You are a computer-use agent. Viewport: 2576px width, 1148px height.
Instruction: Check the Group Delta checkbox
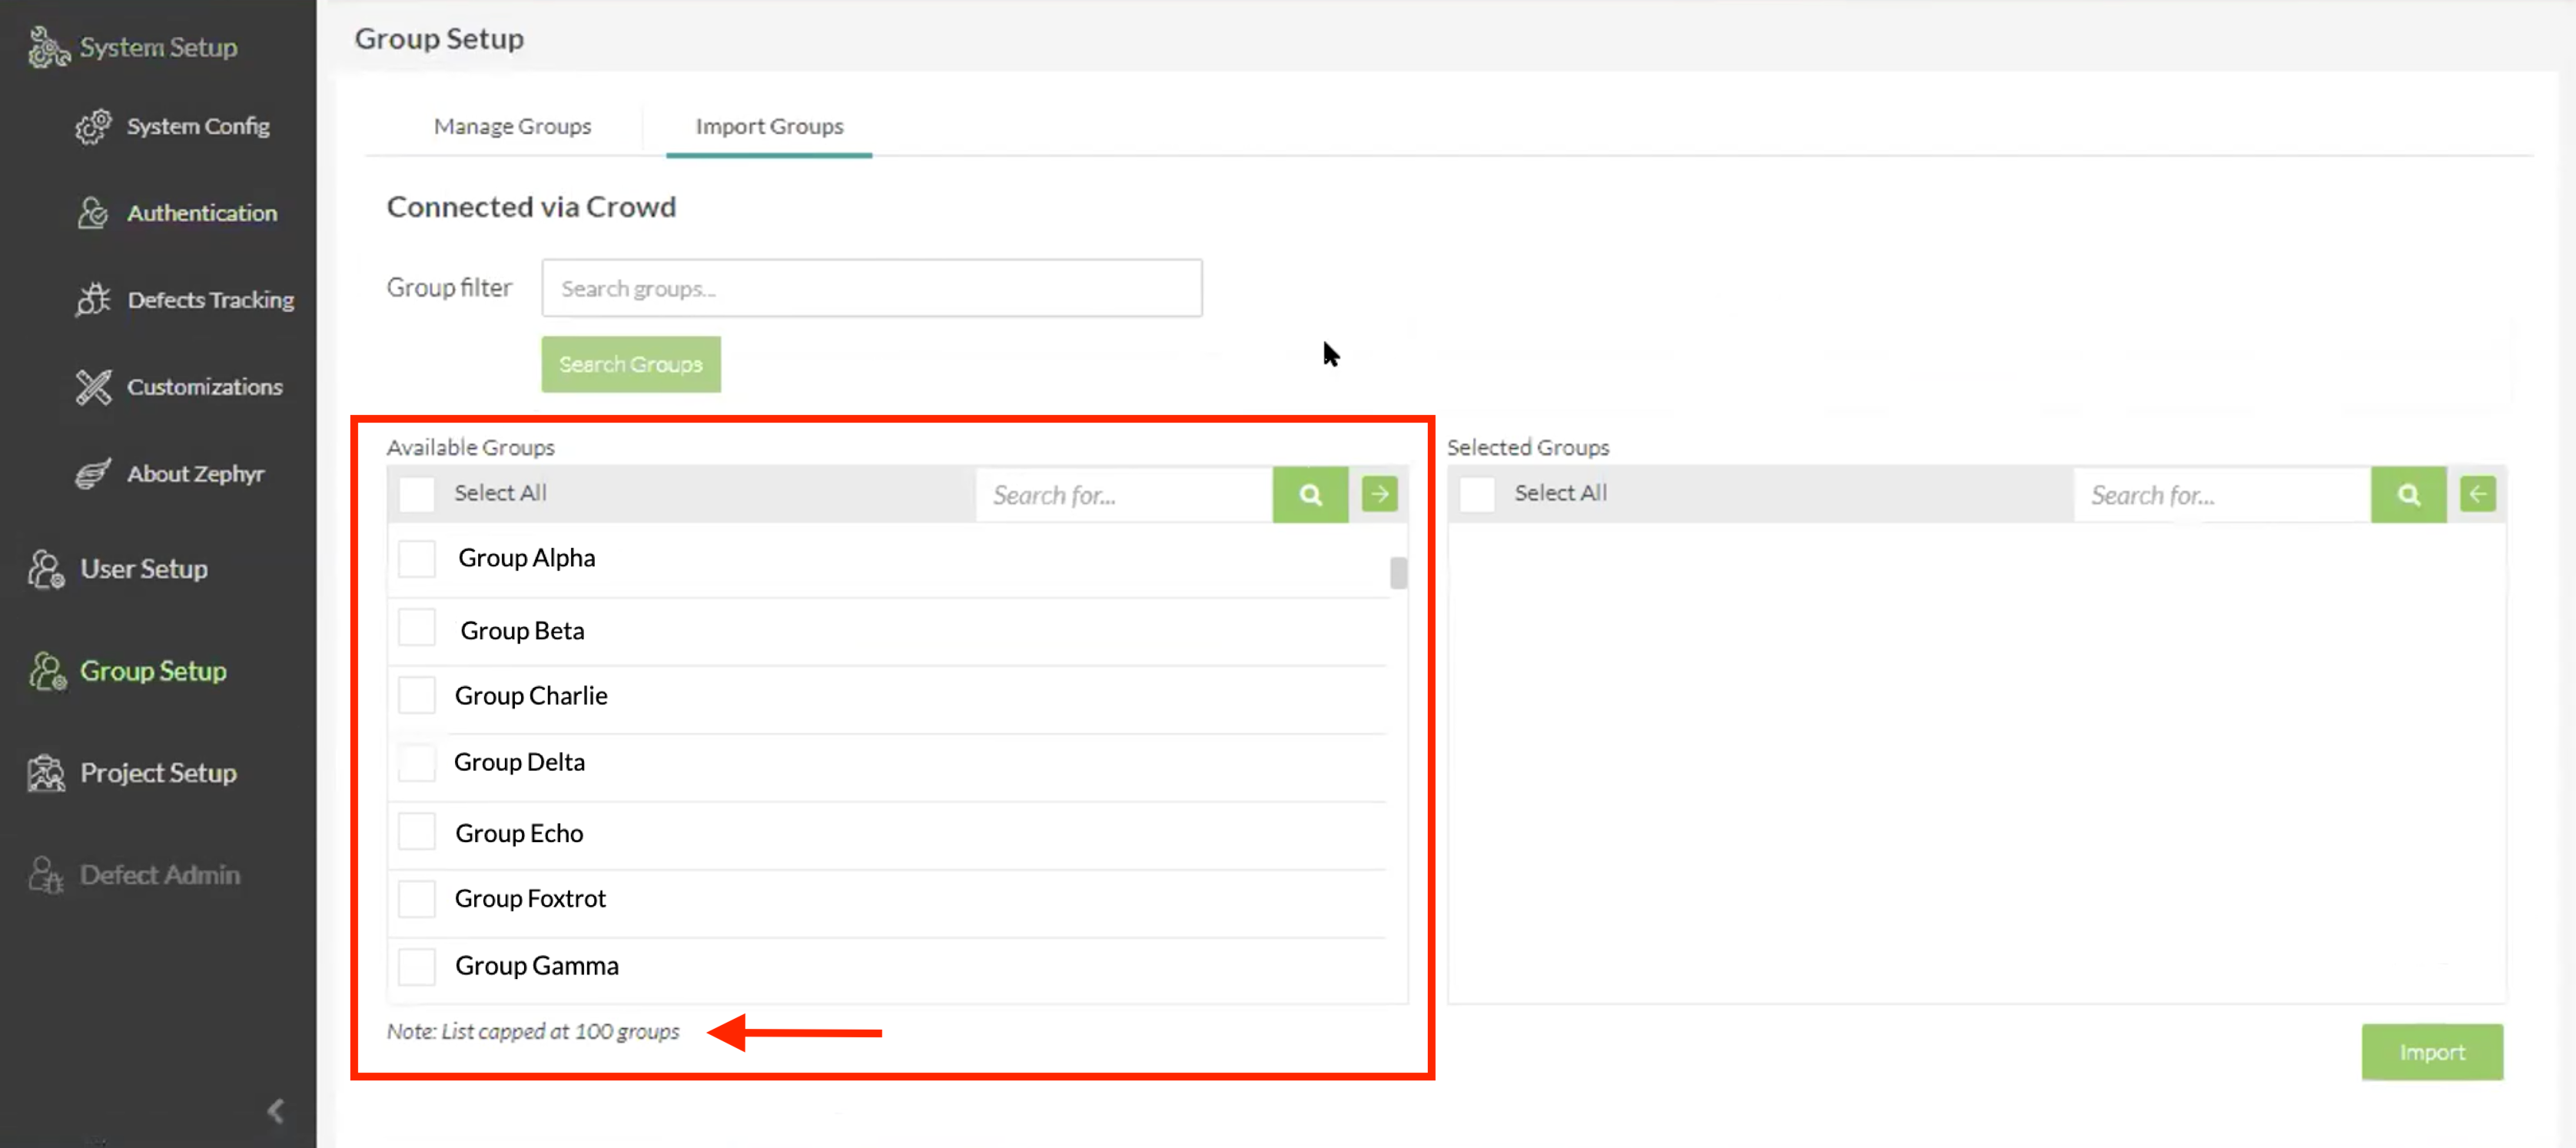(417, 763)
